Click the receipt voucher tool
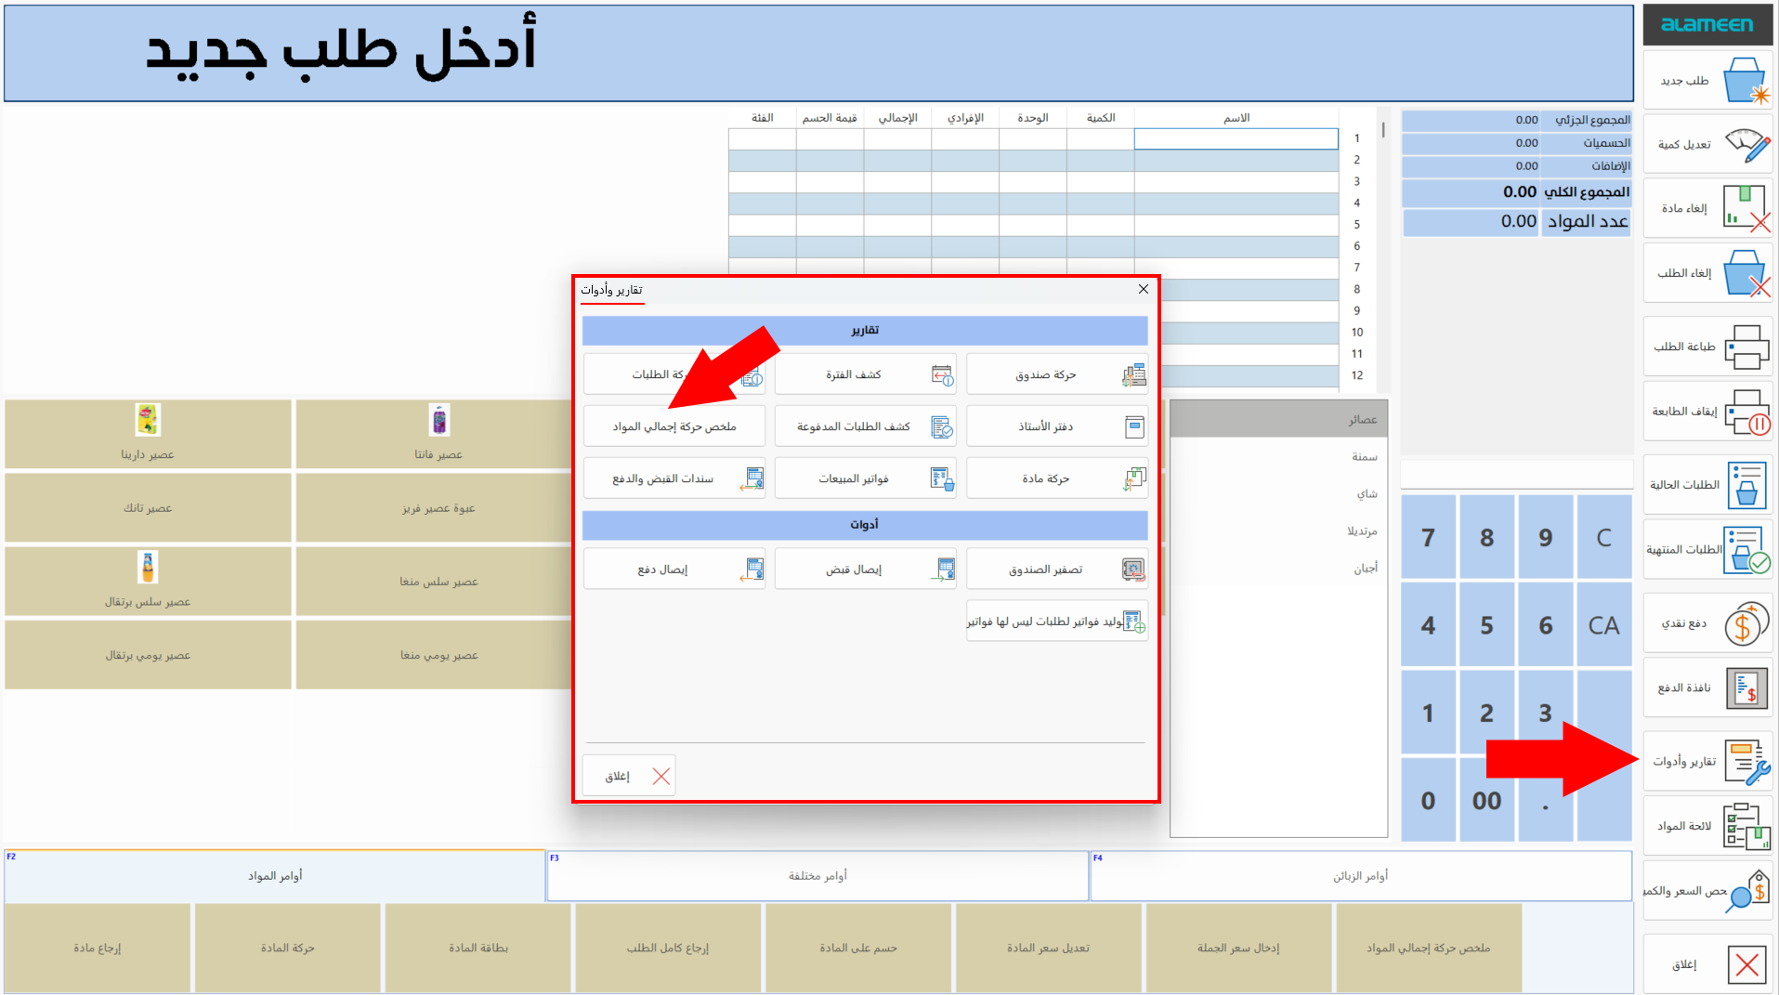 (x=866, y=569)
